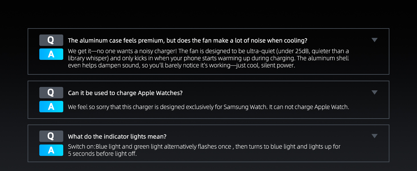
Task: Click the Q badge beside Apple Watches question
Action: click(51, 93)
